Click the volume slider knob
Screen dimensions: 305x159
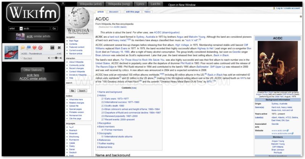pyautogui.click(x=56, y=58)
